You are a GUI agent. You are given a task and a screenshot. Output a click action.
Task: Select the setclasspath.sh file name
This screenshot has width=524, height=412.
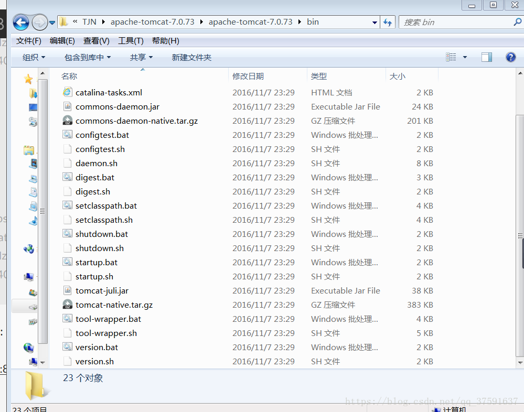[104, 220]
